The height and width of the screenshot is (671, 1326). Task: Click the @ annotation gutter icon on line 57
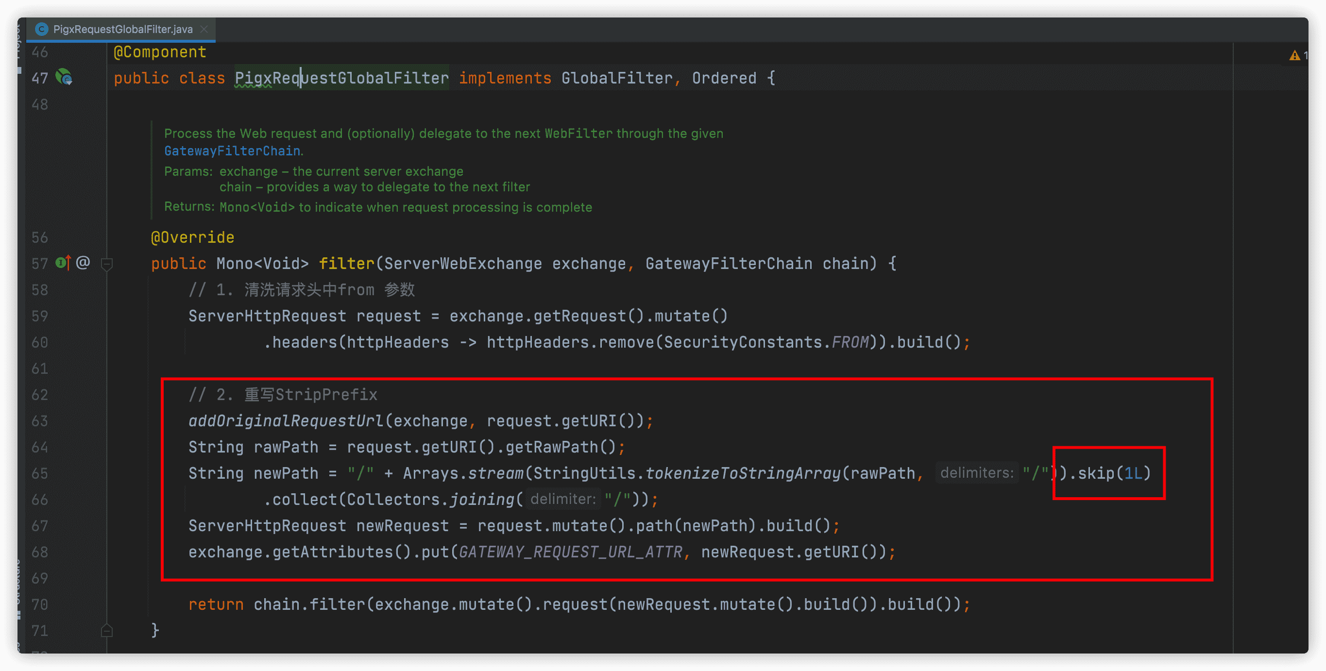83,263
